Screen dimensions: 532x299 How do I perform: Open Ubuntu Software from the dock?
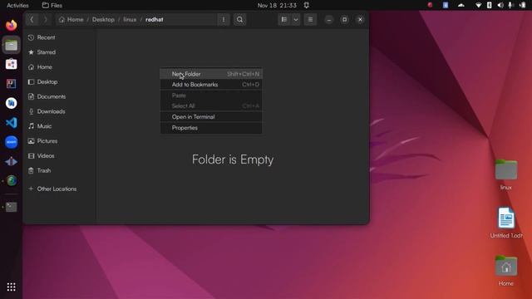tap(11, 64)
